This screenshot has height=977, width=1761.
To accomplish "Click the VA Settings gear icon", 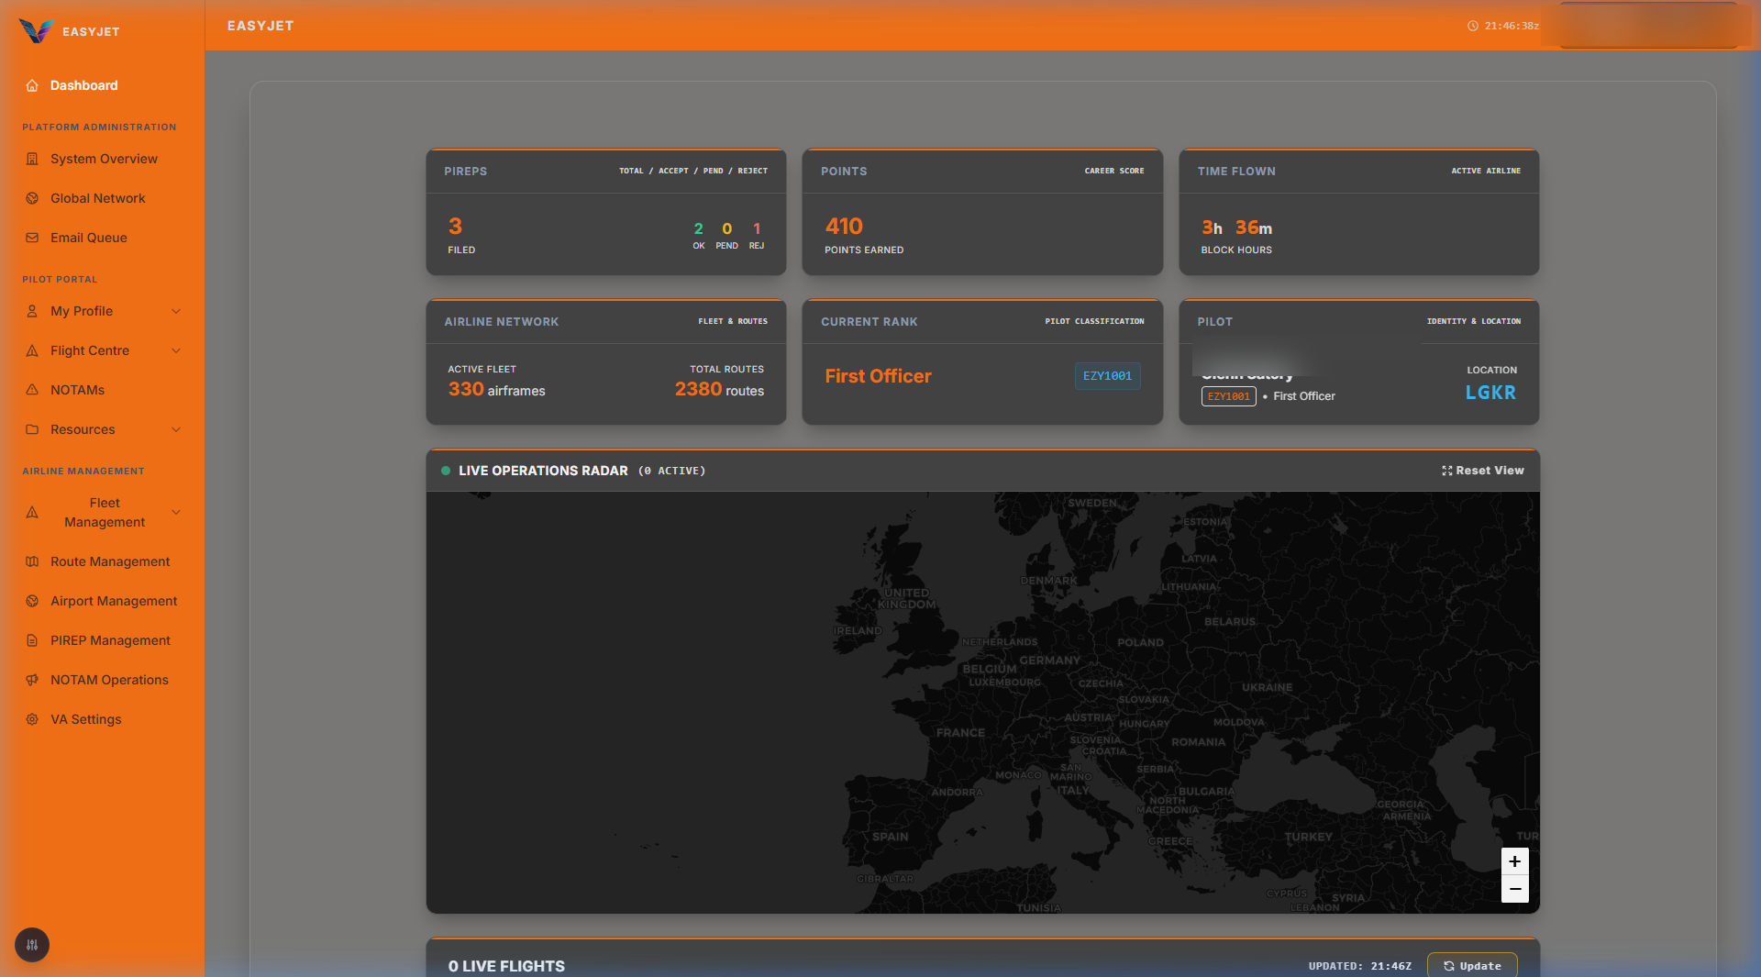I will pos(32,719).
